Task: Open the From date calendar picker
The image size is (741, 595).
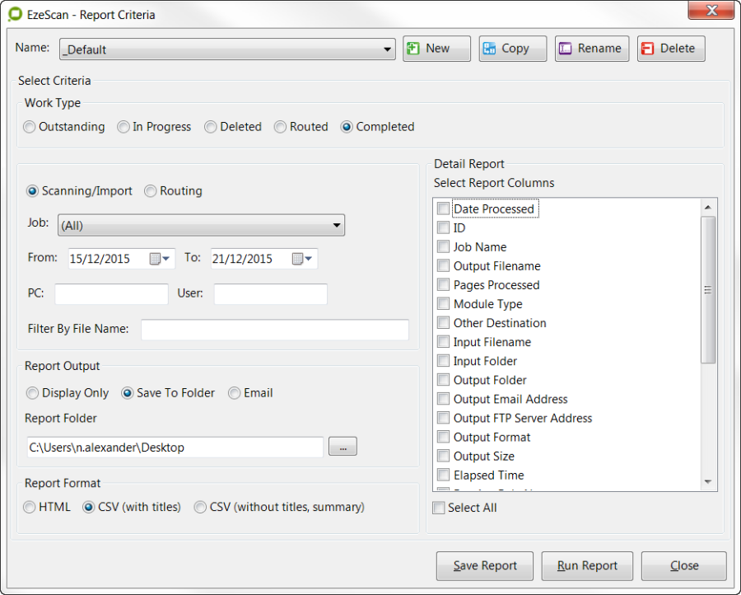Action: coord(161,259)
